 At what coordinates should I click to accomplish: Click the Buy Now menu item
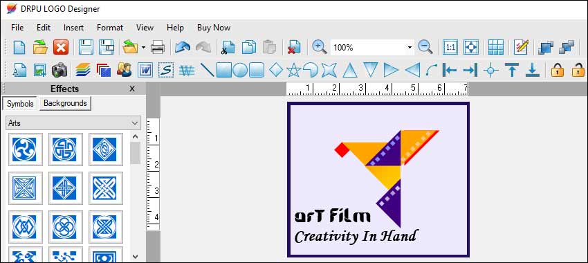coord(214,28)
